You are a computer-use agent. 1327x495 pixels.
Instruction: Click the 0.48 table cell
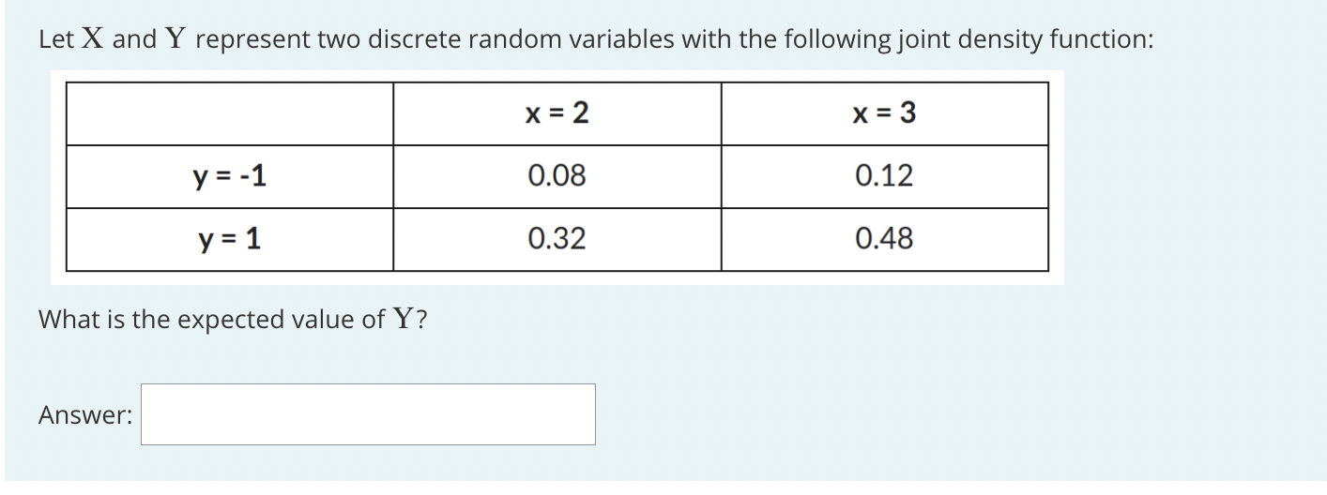tap(885, 240)
